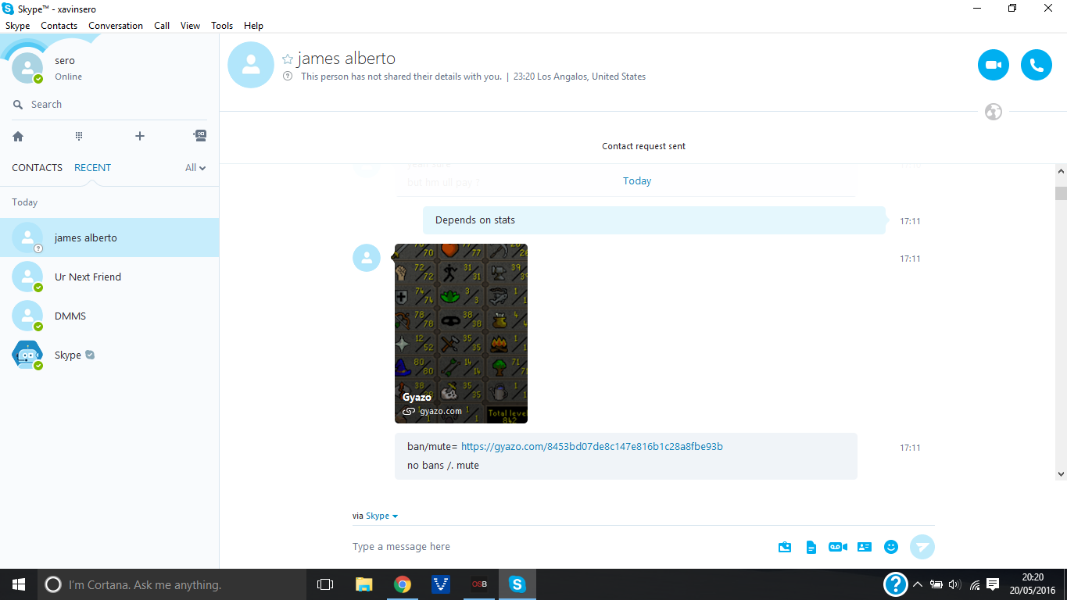Click the sero profile avatar

pos(27,68)
